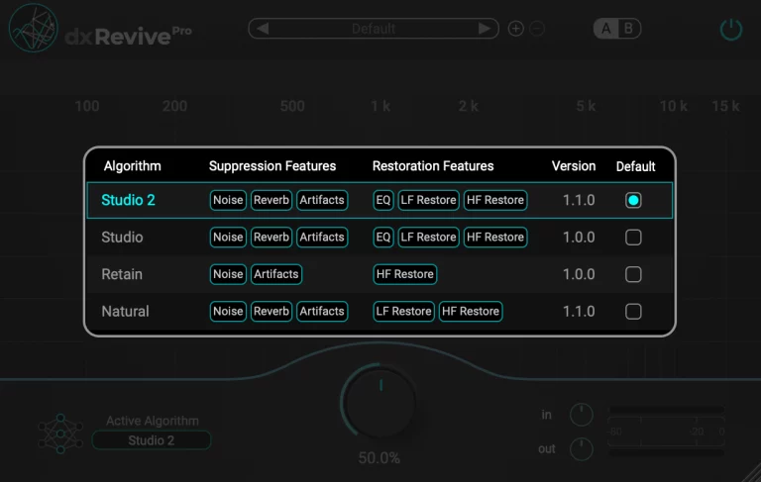Click the neural network algorithm icon
761x482 pixels.
(x=60, y=434)
